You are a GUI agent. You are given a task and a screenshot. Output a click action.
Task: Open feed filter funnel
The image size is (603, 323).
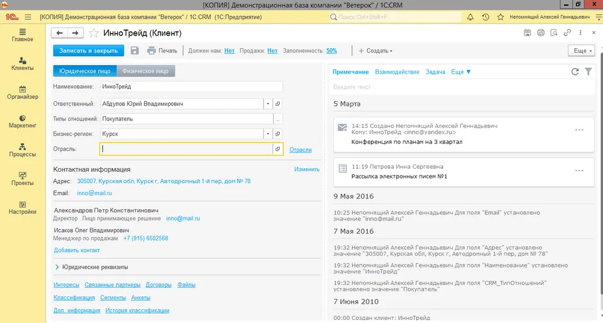coord(589,72)
